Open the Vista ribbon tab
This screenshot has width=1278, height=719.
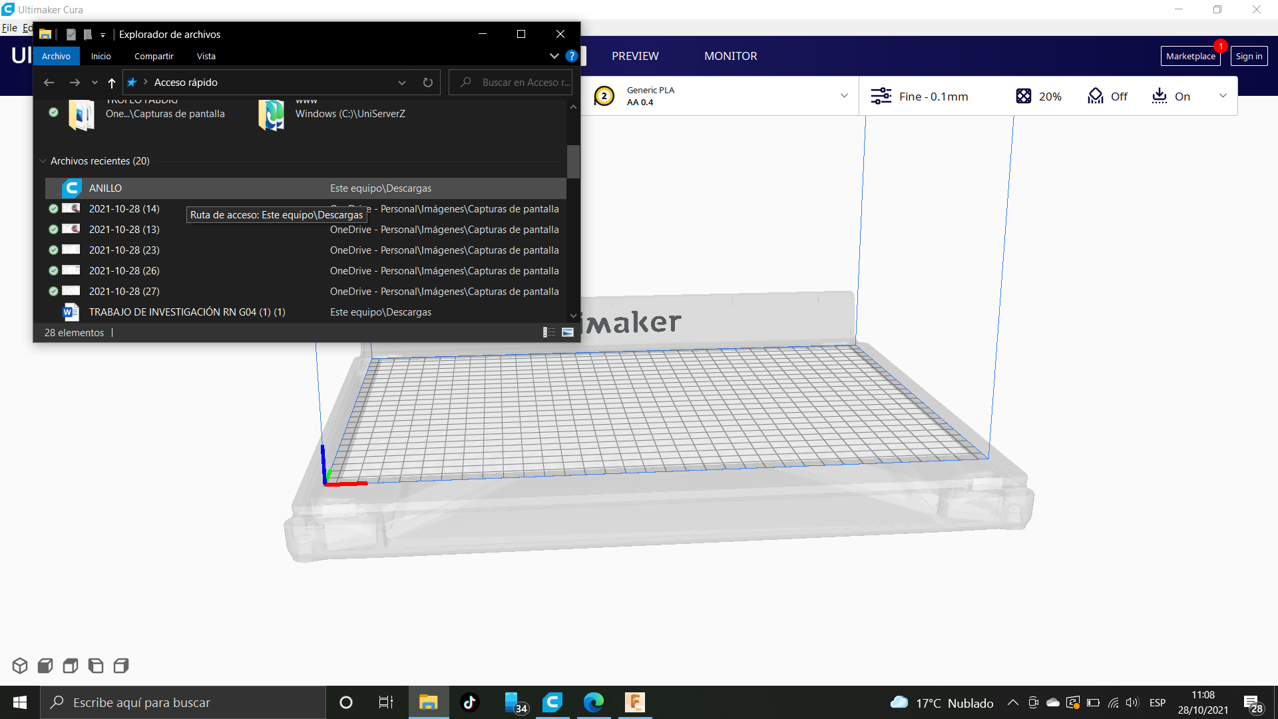point(206,56)
